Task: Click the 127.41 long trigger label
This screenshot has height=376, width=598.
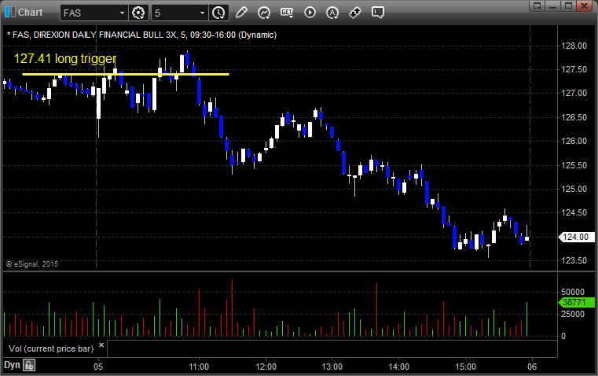Action: (x=64, y=58)
